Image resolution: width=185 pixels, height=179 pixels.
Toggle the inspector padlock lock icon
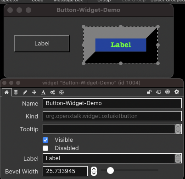[149, 92]
